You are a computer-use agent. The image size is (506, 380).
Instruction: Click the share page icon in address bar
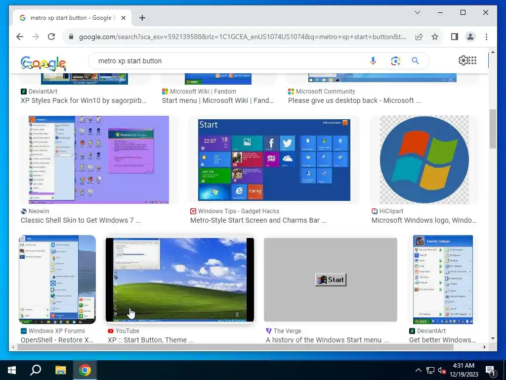point(419,37)
